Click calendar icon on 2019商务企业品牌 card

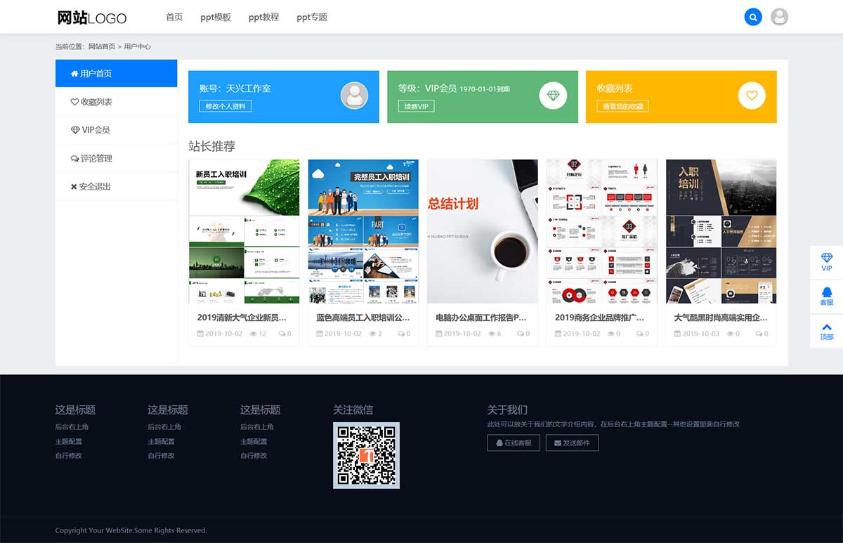pyautogui.click(x=558, y=334)
